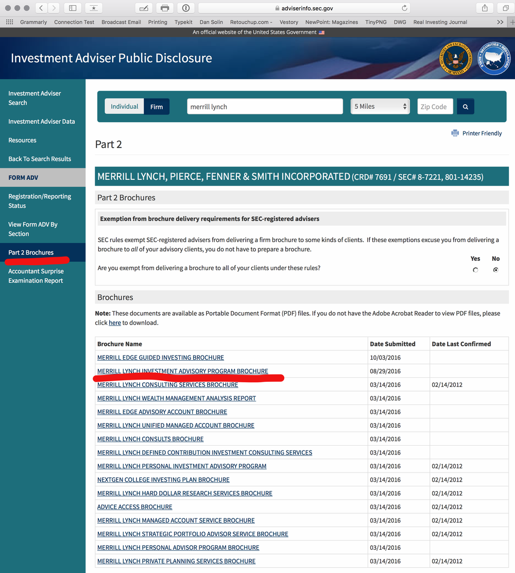This screenshot has width=515, height=573.
Task: Open Registration/Reporting Status sidebar item
Action: [x=40, y=201]
